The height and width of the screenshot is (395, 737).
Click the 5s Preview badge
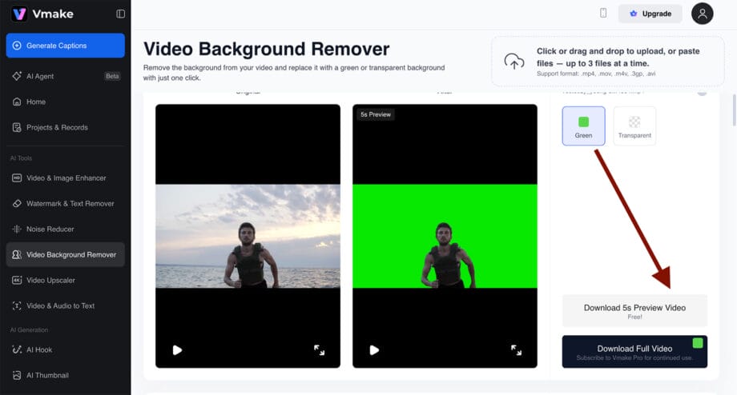click(x=376, y=114)
